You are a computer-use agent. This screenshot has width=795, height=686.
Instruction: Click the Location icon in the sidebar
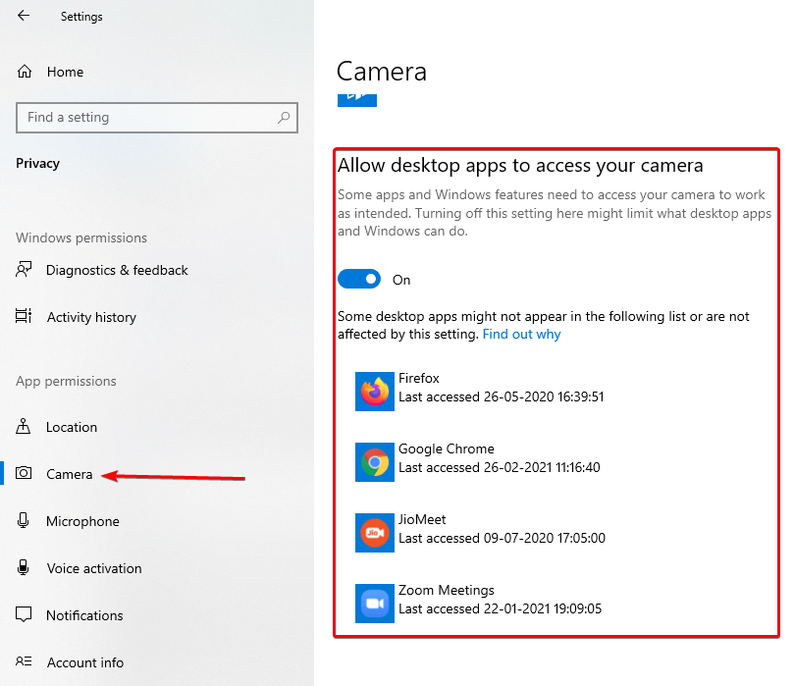pos(24,427)
